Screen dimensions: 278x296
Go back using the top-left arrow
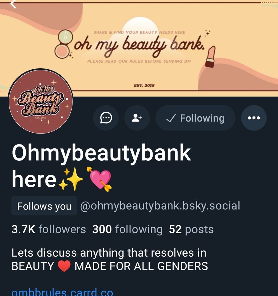point(13,4)
